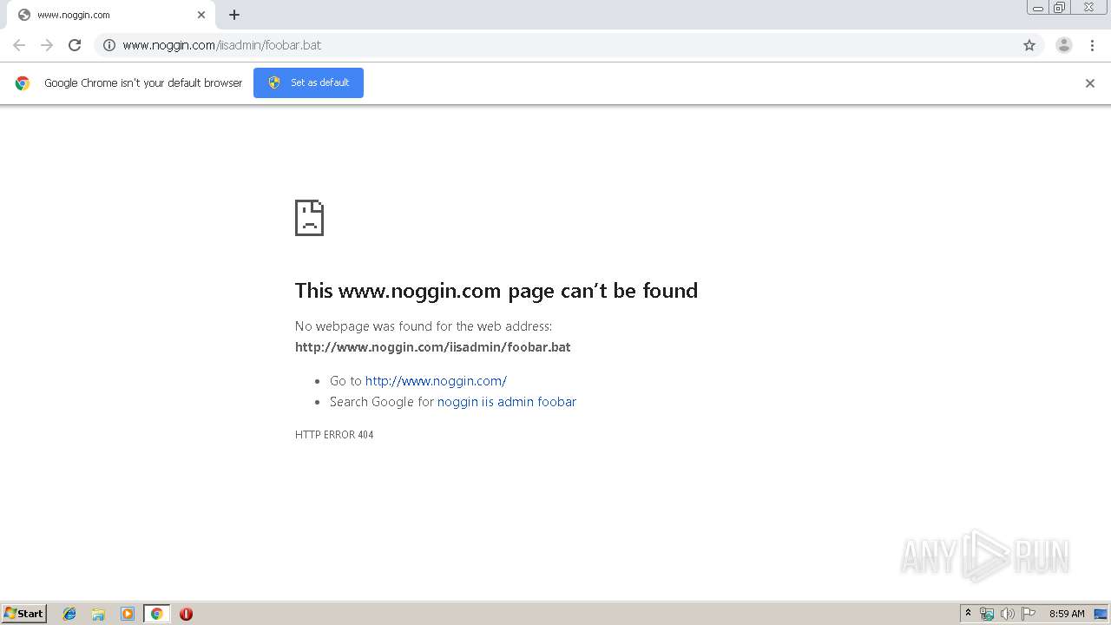Click the address bar URL field
The width and height of the screenshot is (1111, 625).
tap(569, 45)
